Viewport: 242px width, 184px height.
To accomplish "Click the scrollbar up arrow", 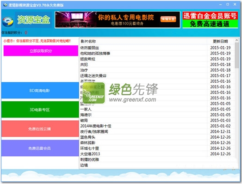I will (x=236, y=40).
